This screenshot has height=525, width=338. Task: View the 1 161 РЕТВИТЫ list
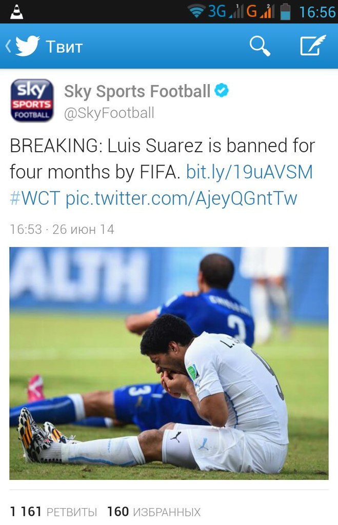pyautogui.click(x=53, y=511)
